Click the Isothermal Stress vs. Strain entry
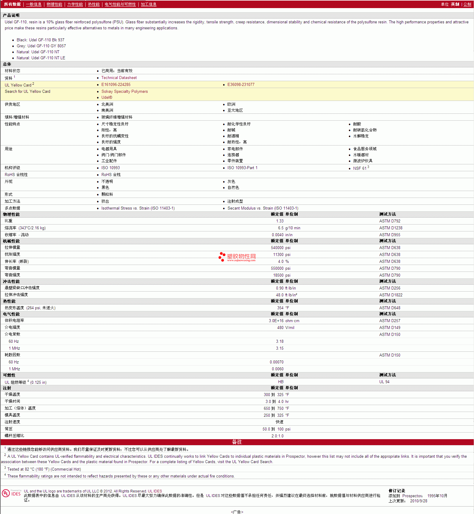This screenshot has width=474, height=514. tap(138, 208)
